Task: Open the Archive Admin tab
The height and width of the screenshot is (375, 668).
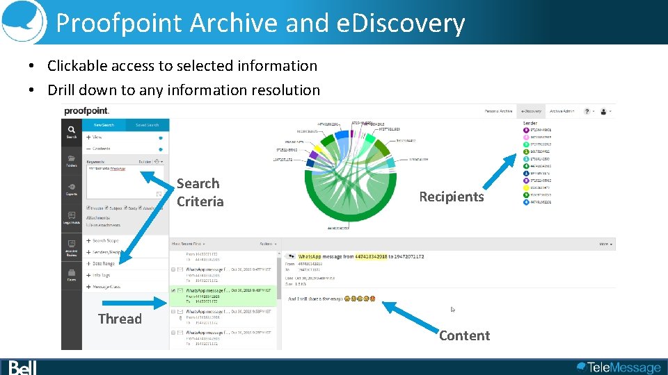Action: click(x=562, y=111)
